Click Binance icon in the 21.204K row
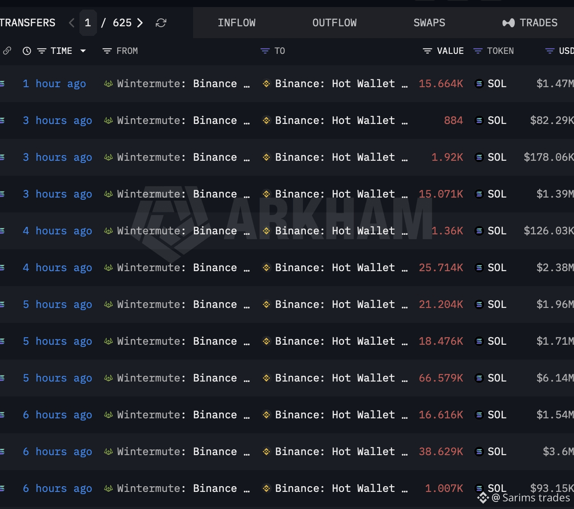This screenshot has height=509, width=574. pos(266,304)
